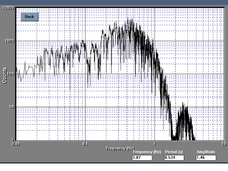Click the Amplitude readout label

(x=206, y=152)
